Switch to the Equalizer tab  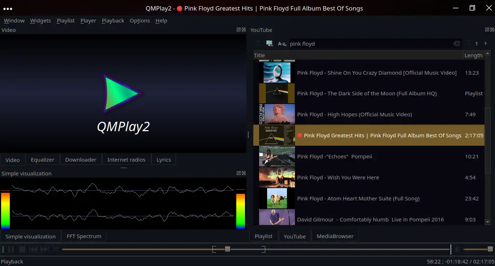[x=42, y=159]
